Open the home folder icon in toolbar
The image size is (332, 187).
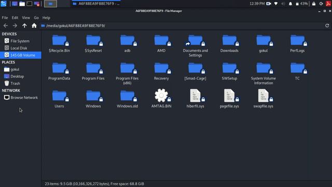pos(34,25)
